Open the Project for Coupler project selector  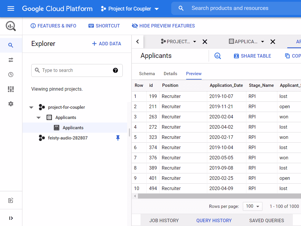click(130, 9)
